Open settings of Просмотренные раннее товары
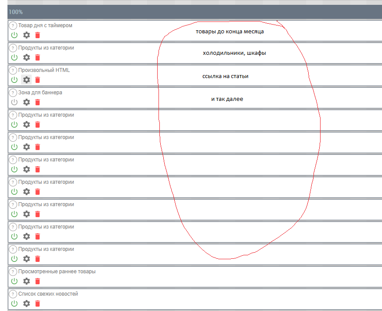Image resolution: width=382 pixels, height=311 pixels. pos(26,281)
